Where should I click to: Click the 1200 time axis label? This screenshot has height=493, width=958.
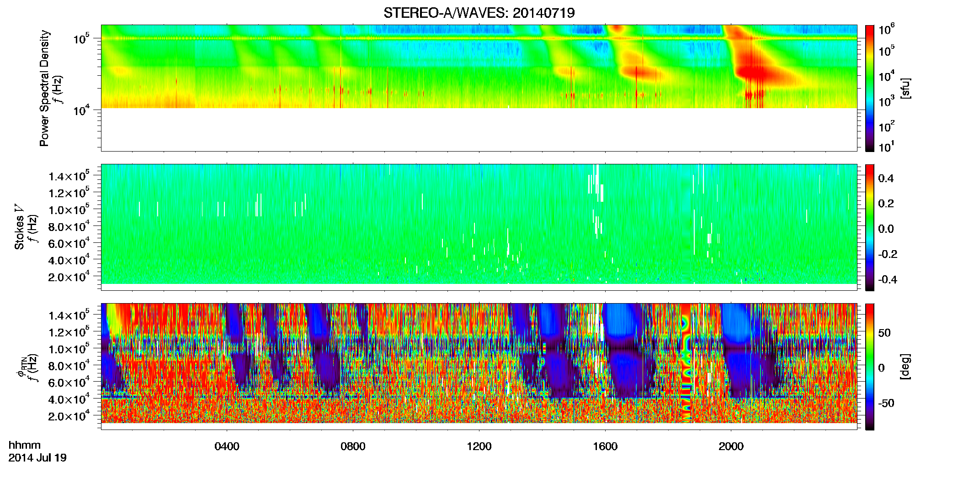[x=479, y=446]
